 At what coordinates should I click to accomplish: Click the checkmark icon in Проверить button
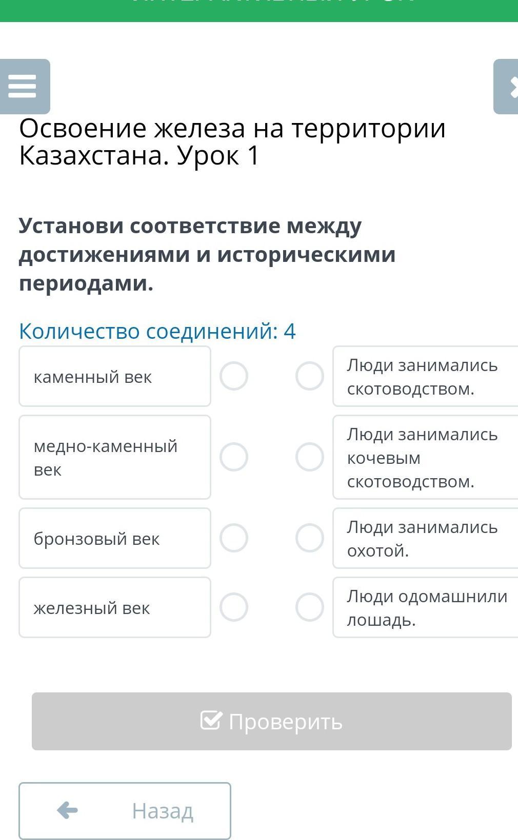[211, 720]
